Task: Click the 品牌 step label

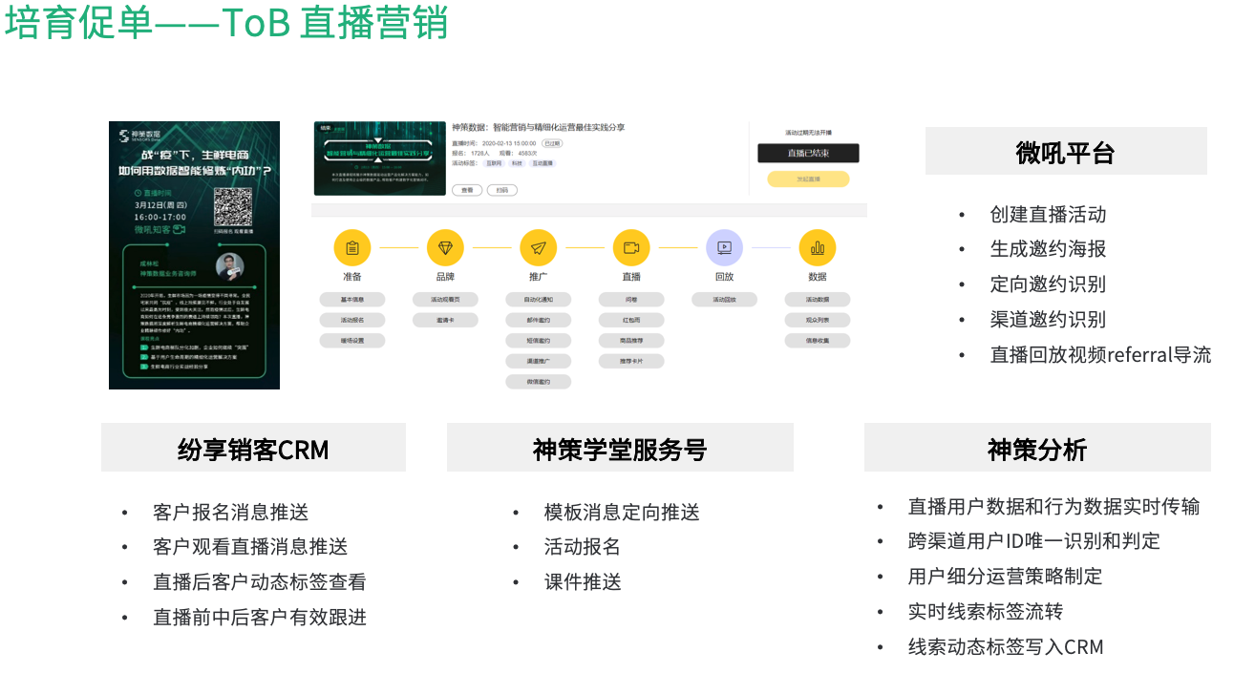Action: point(445,277)
